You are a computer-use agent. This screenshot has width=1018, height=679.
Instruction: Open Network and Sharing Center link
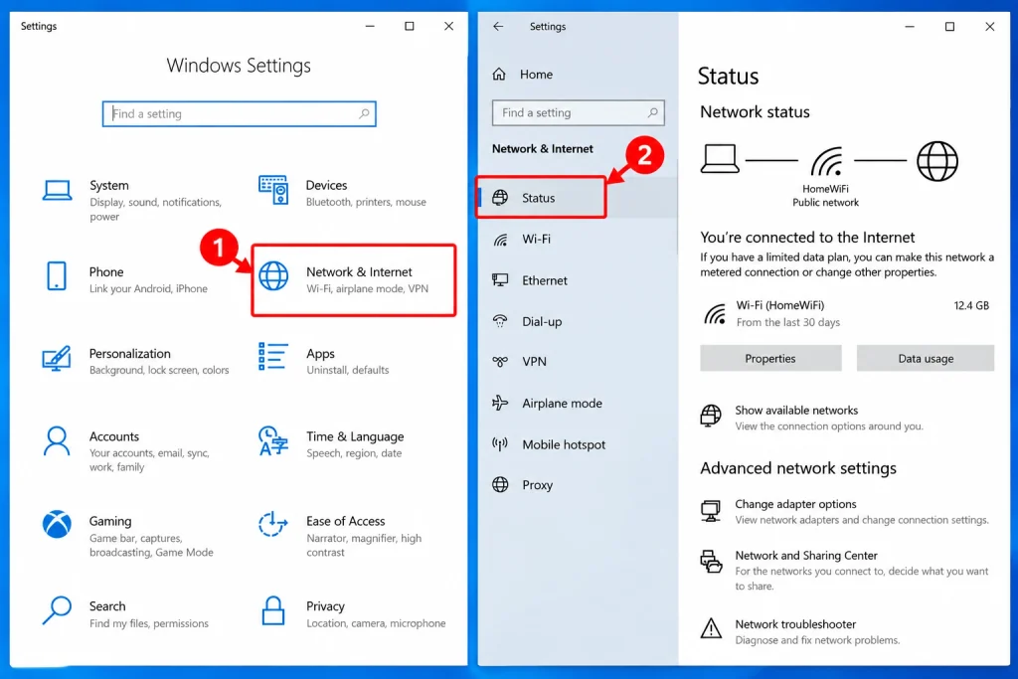point(805,556)
